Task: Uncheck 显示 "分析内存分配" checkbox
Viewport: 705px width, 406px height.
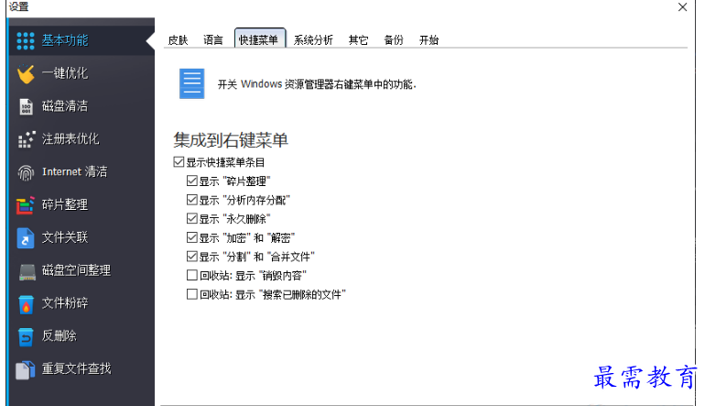Action: [x=192, y=200]
